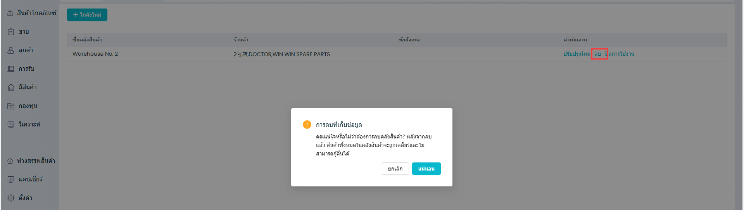744x210 pixels.
Task: Open the สินค้าโภคภัณฑ์ section in sidebar
Action: tap(32, 13)
